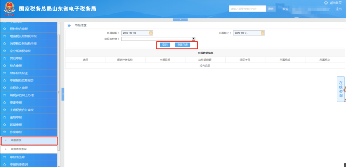This screenshot has height=167, width=346.
Task: Click the 选择 column header
Action: tap(85, 60)
